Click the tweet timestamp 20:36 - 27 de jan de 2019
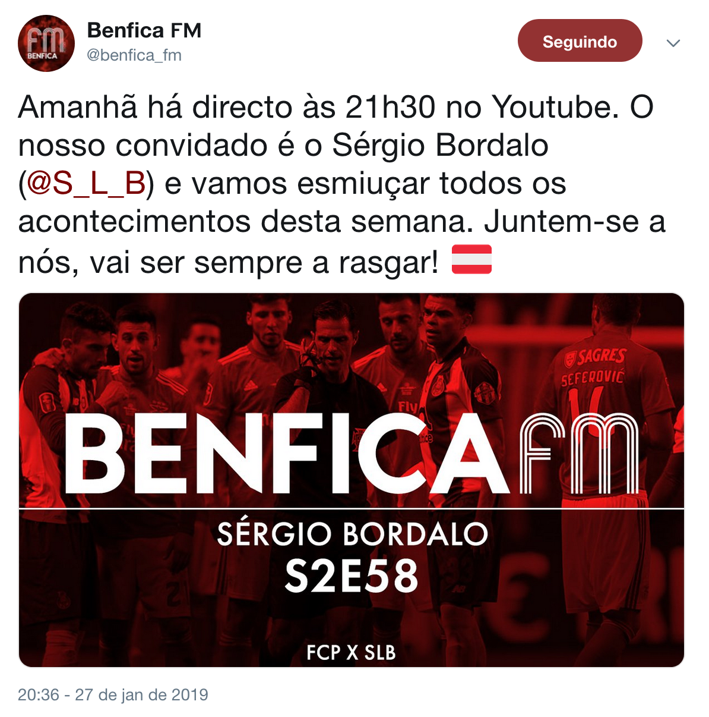This screenshot has width=709, height=717. tap(113, 694)
